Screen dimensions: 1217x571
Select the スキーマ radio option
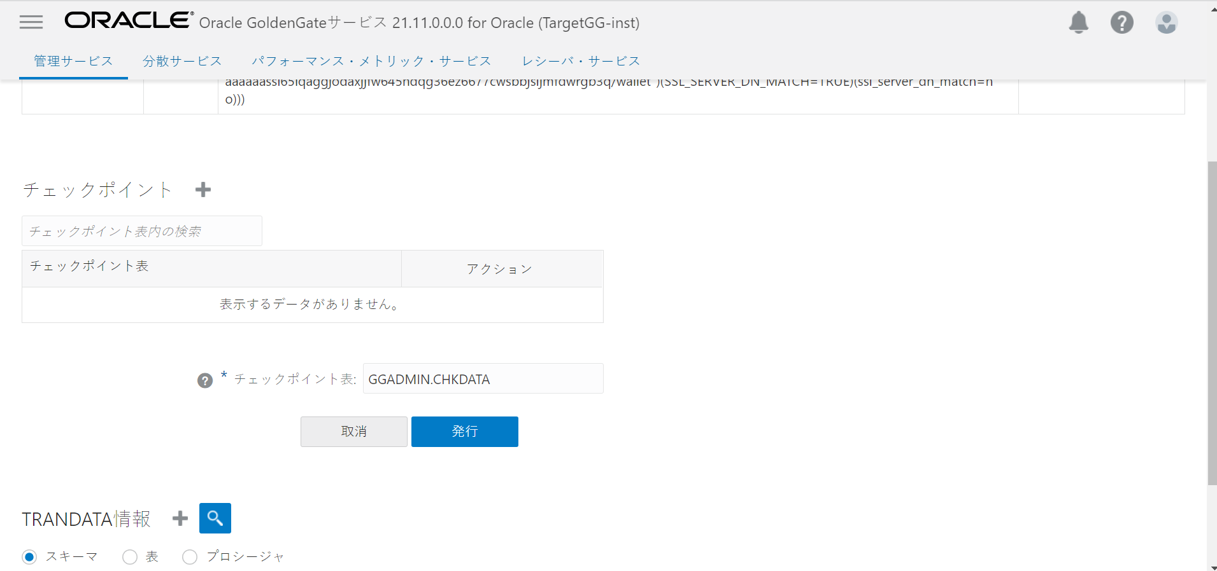(29, 557)
